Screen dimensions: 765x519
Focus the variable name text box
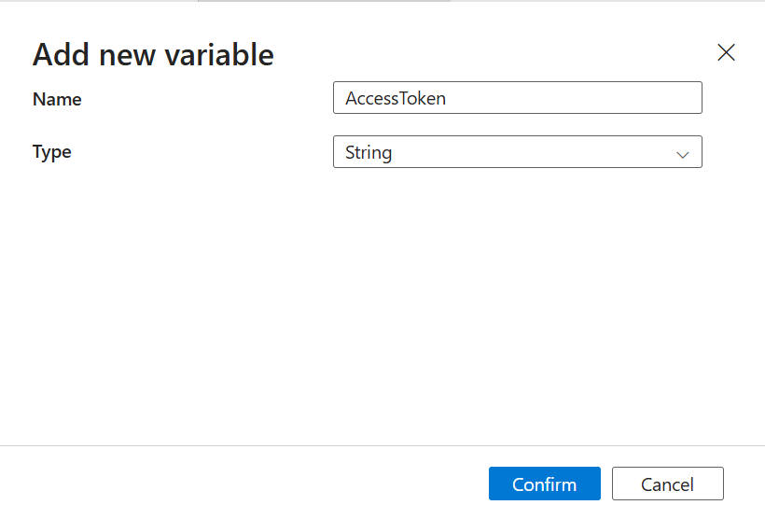(x=517, y=98)
